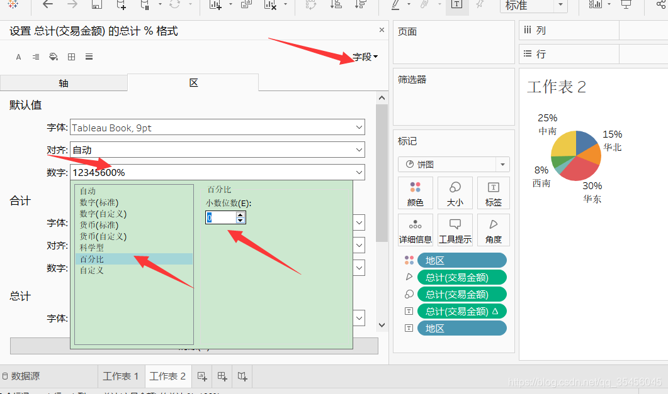Click the Show Me chart-cards icon

[x=595, y=4]
